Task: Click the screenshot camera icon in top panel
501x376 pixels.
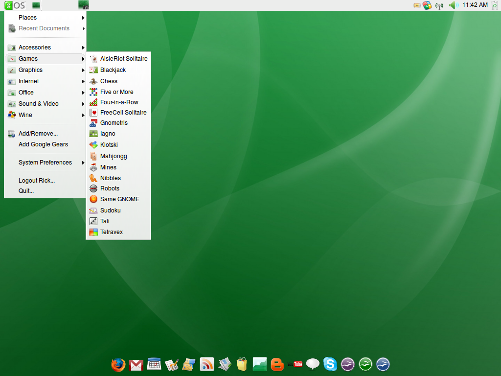Action: coord(84,5)
